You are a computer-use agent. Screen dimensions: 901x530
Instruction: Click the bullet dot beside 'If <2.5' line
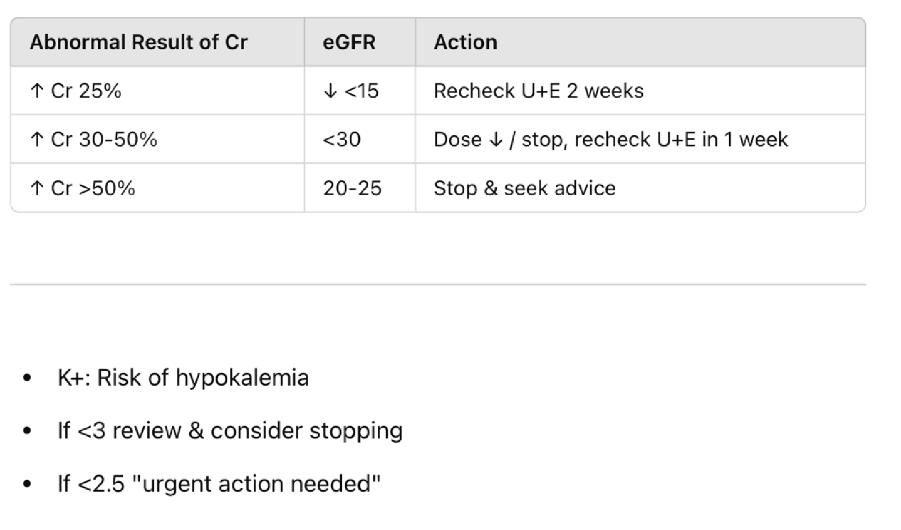28,484
